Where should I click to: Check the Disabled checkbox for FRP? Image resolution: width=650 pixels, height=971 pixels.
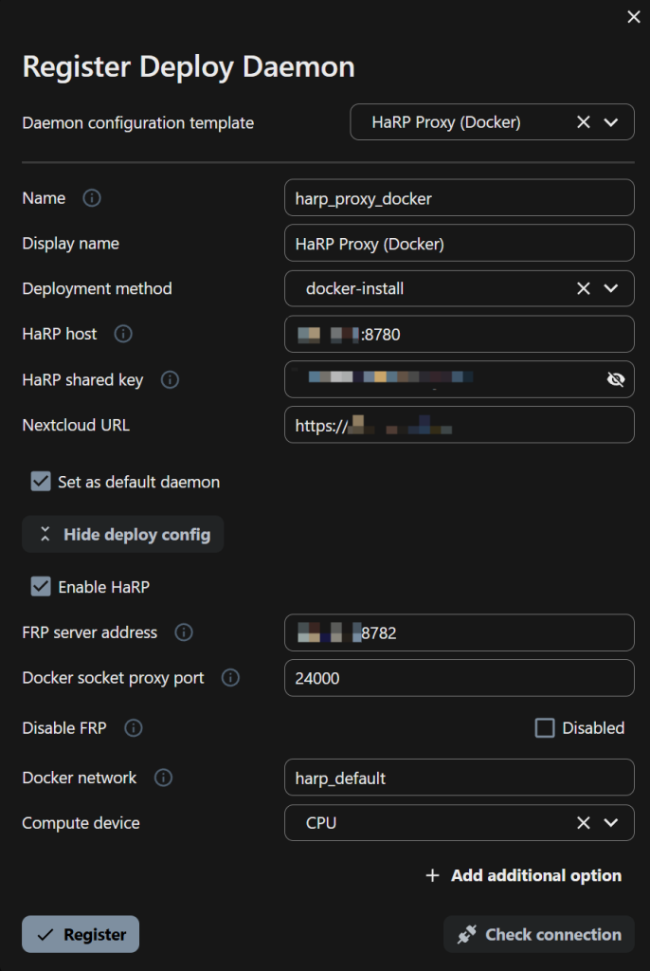[545, 728]
